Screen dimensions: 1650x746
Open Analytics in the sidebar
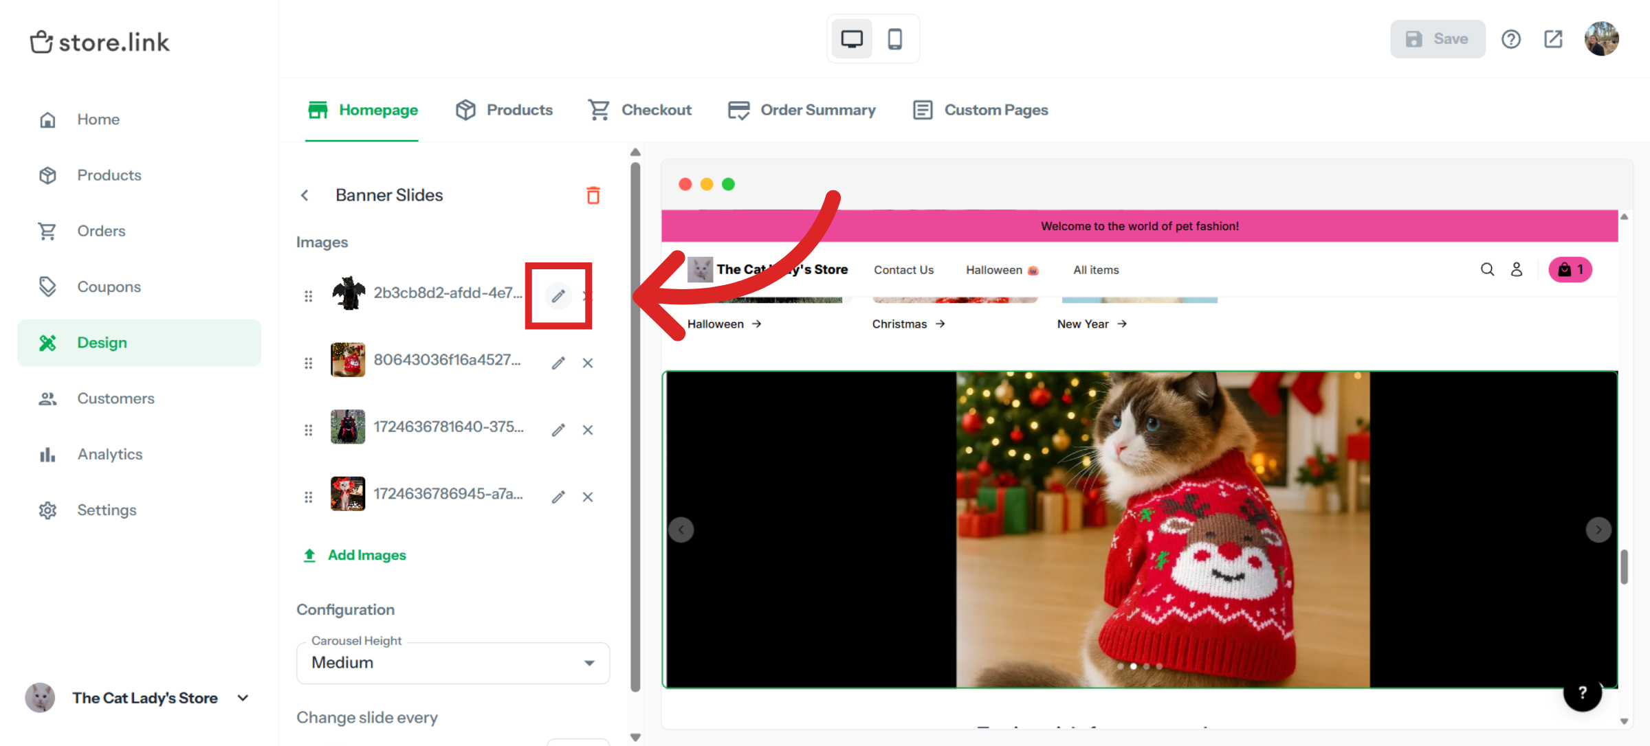[x=140, y=454]
